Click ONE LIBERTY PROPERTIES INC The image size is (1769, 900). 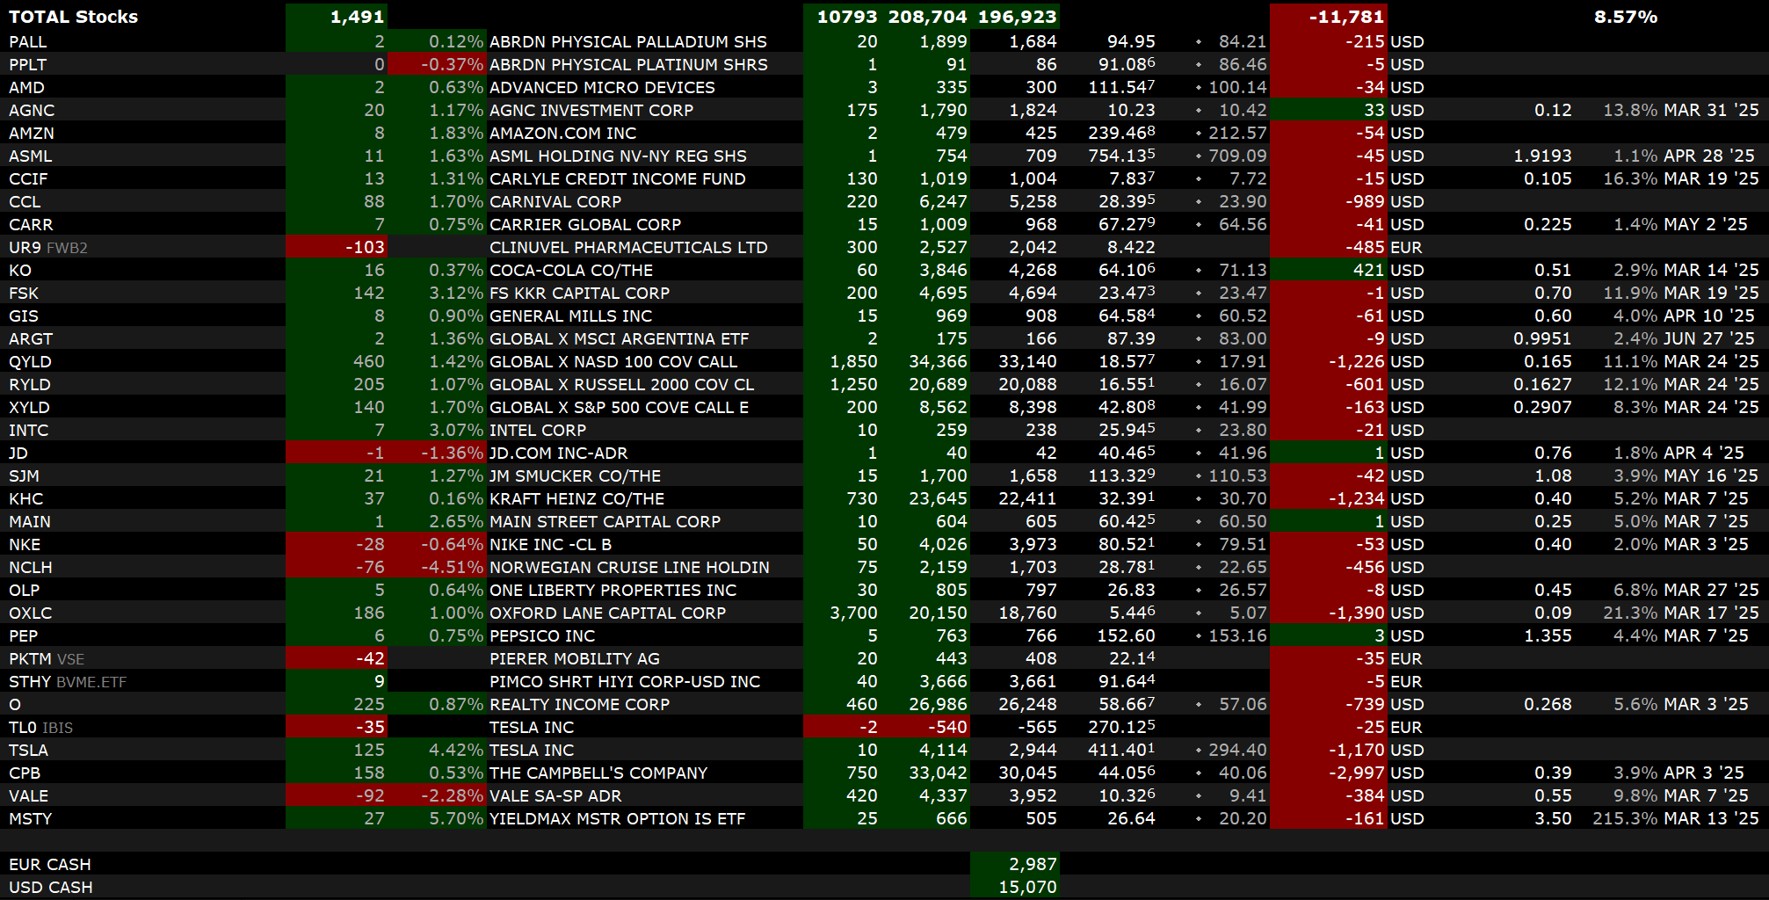(613, 590)
